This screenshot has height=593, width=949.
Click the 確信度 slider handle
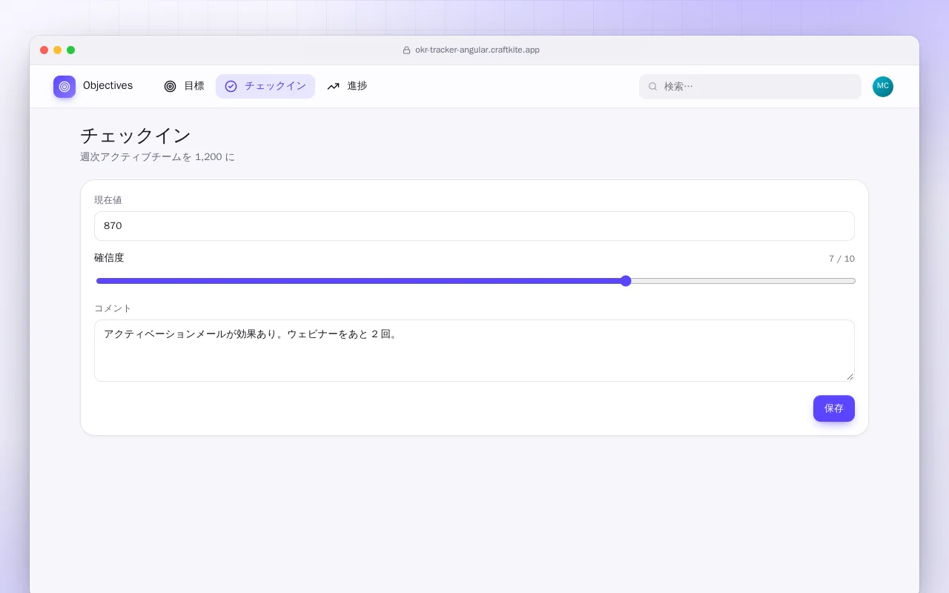point(626,281)
